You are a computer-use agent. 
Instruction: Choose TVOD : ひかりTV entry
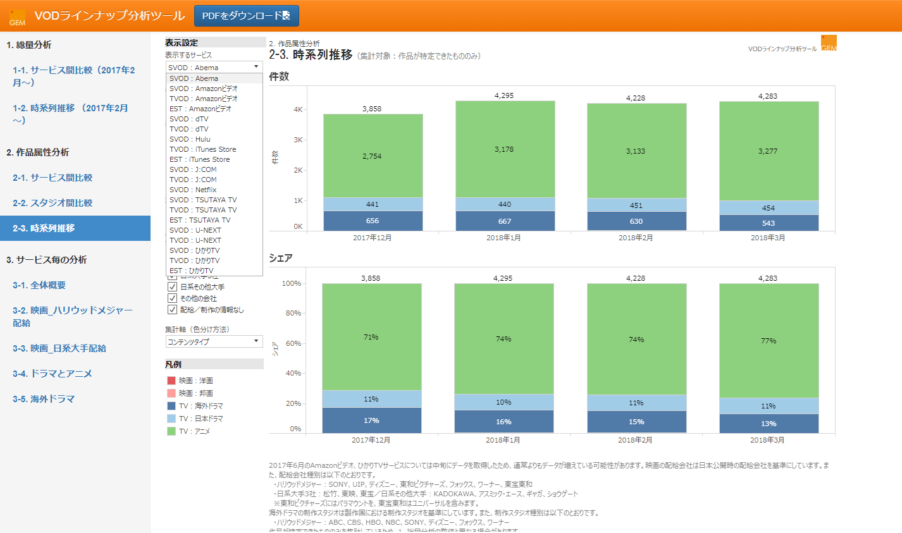click(x=214, y=260)
